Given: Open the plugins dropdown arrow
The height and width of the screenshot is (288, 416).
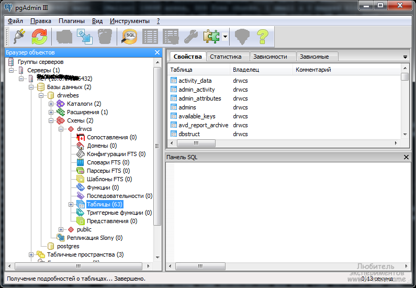Looking at the screenshot, I should pyautogui.click(x=225, y=37).
